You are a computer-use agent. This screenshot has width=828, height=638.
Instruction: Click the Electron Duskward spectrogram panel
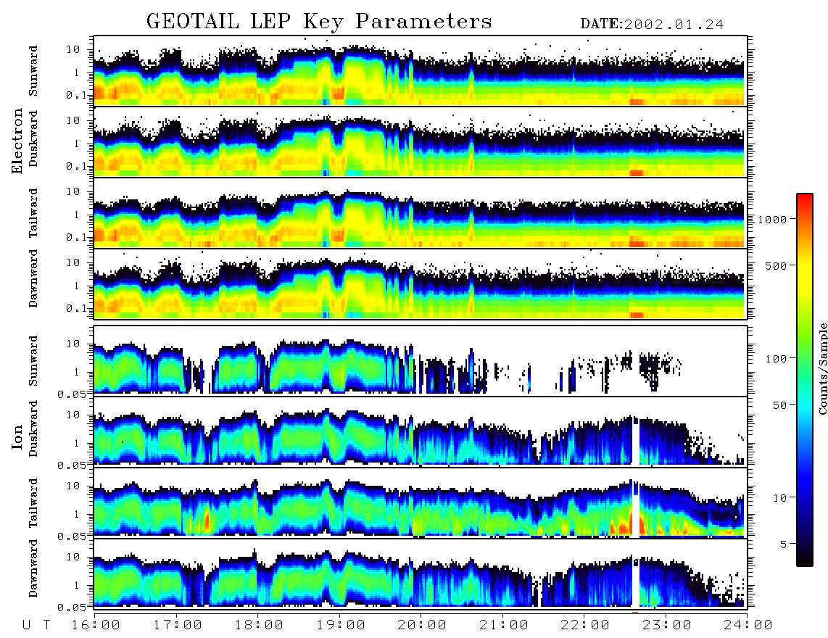421,141
